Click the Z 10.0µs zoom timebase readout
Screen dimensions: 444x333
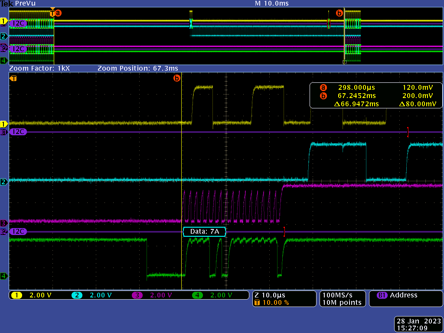pos(270,295)
